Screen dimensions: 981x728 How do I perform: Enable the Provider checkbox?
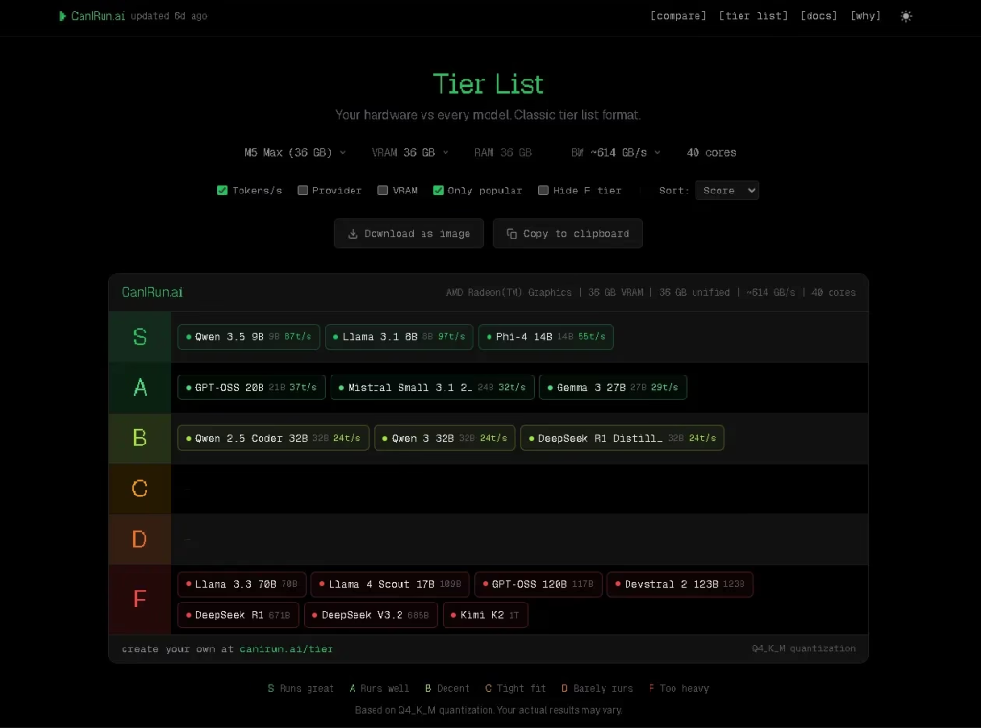coord(303,191)
